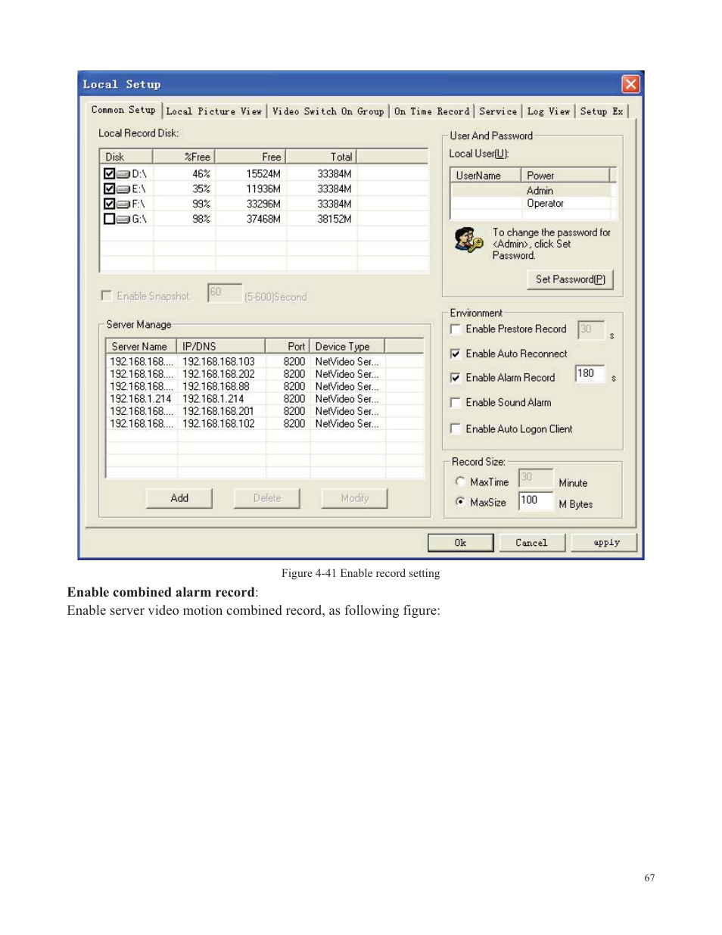
Task: Click the IP/DNS column header
Action: click(221, 347)
